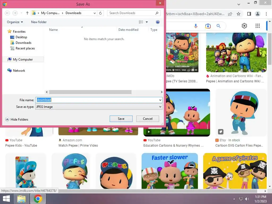
Task: Open Google quick settings gear
Action: 244,26
